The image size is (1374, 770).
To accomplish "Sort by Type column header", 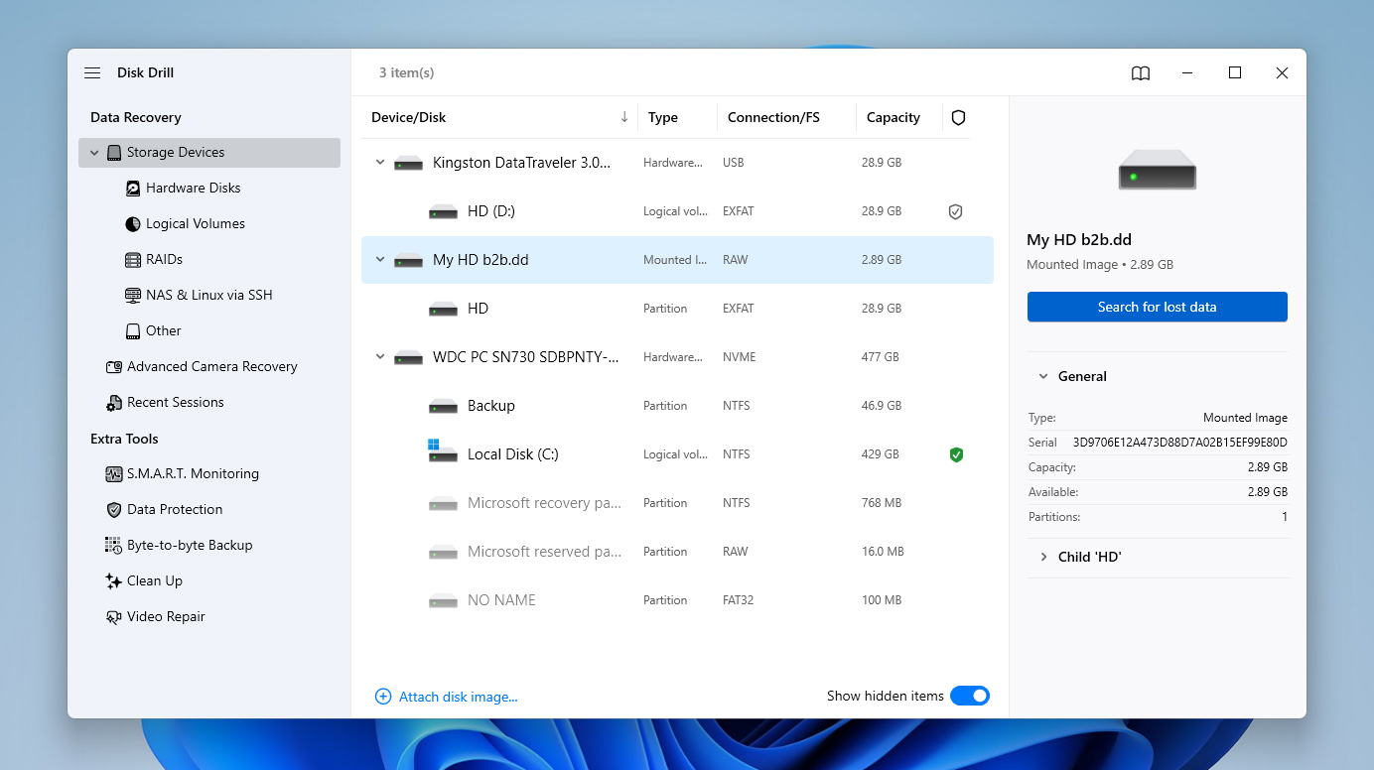I will pos(663,117).
